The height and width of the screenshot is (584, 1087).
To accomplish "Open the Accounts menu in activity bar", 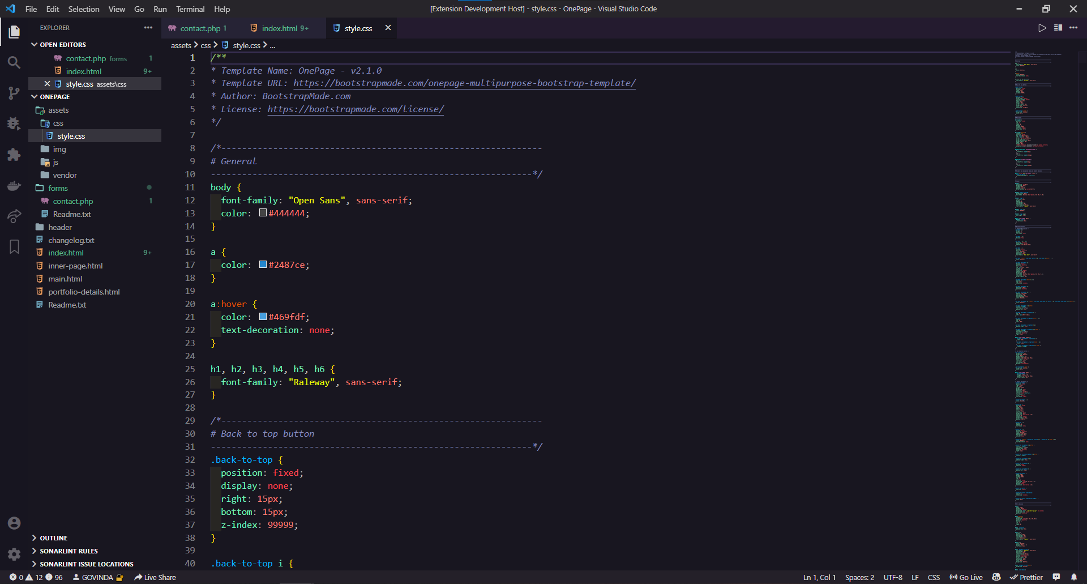I will (14, 523).
